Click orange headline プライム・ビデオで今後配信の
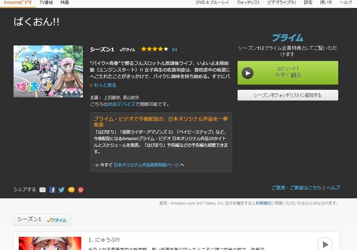The height and width of the screenshot is (250, 357). pyautogui.click(x=161, y=122)
